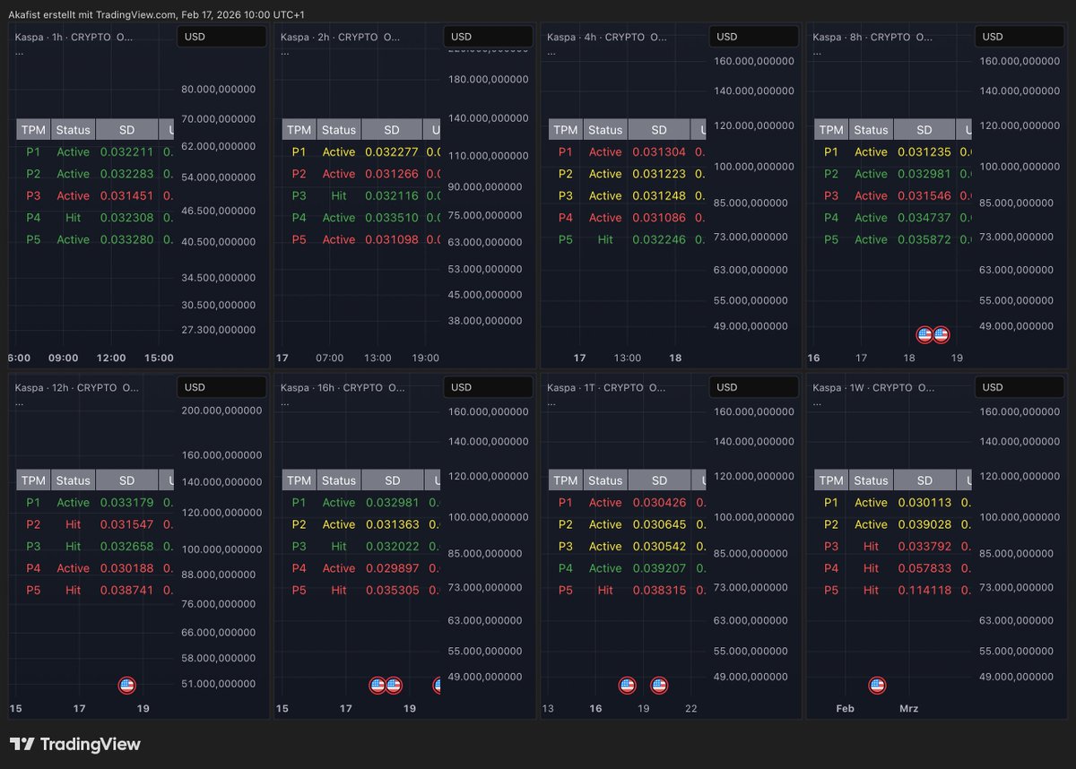Screen dimensions: 1076x769
Task: Click the 27.300,000000 price label on 1h axis
Action: point(219,330)
